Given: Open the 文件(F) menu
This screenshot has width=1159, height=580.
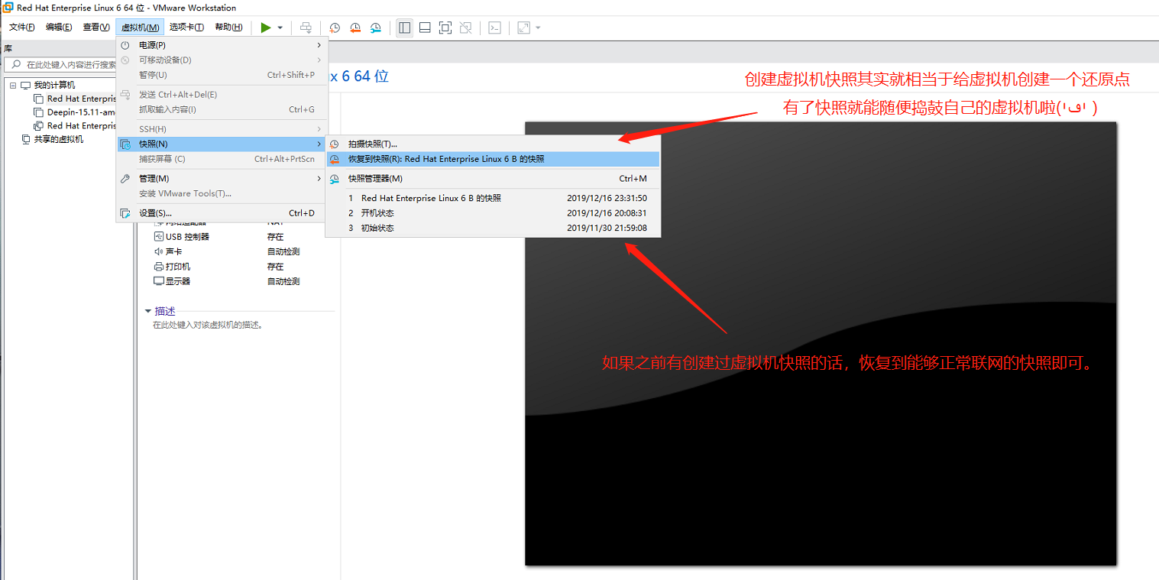Looking at the screenshot, I should [21, 28].
